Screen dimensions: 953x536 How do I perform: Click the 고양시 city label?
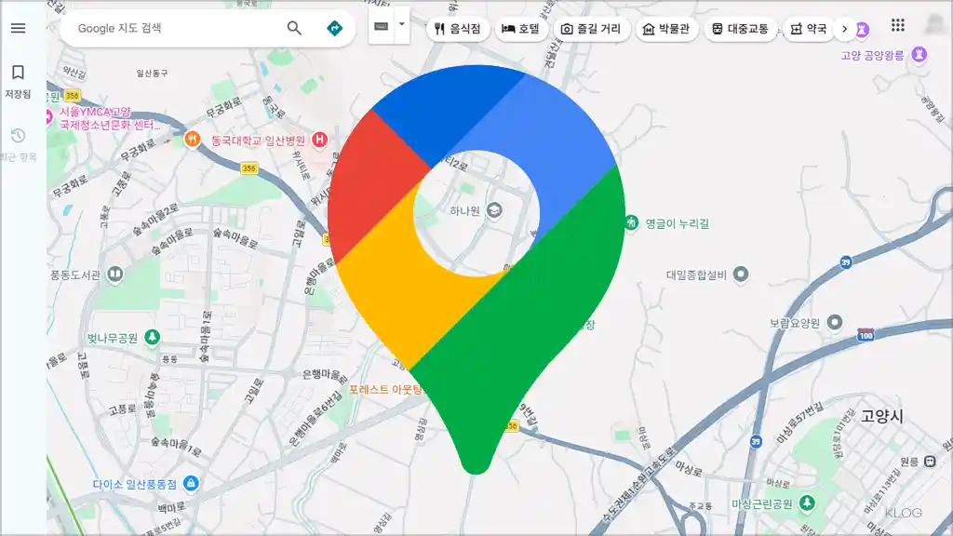pos(881,416)
